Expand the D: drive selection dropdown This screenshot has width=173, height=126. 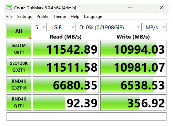pos(109,27)
